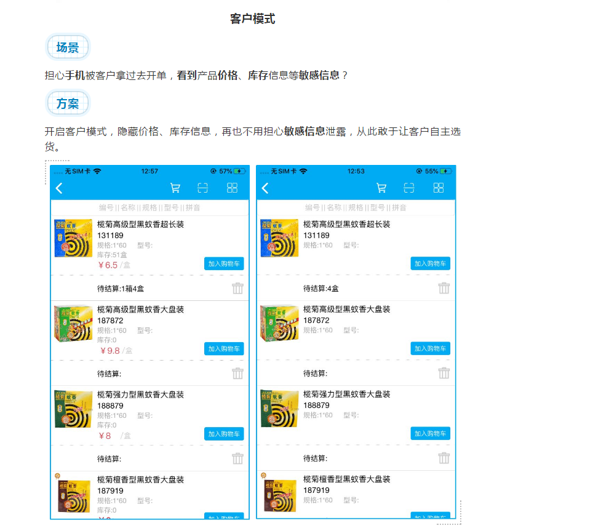Switch to grid view in right phone

(439, 188)
